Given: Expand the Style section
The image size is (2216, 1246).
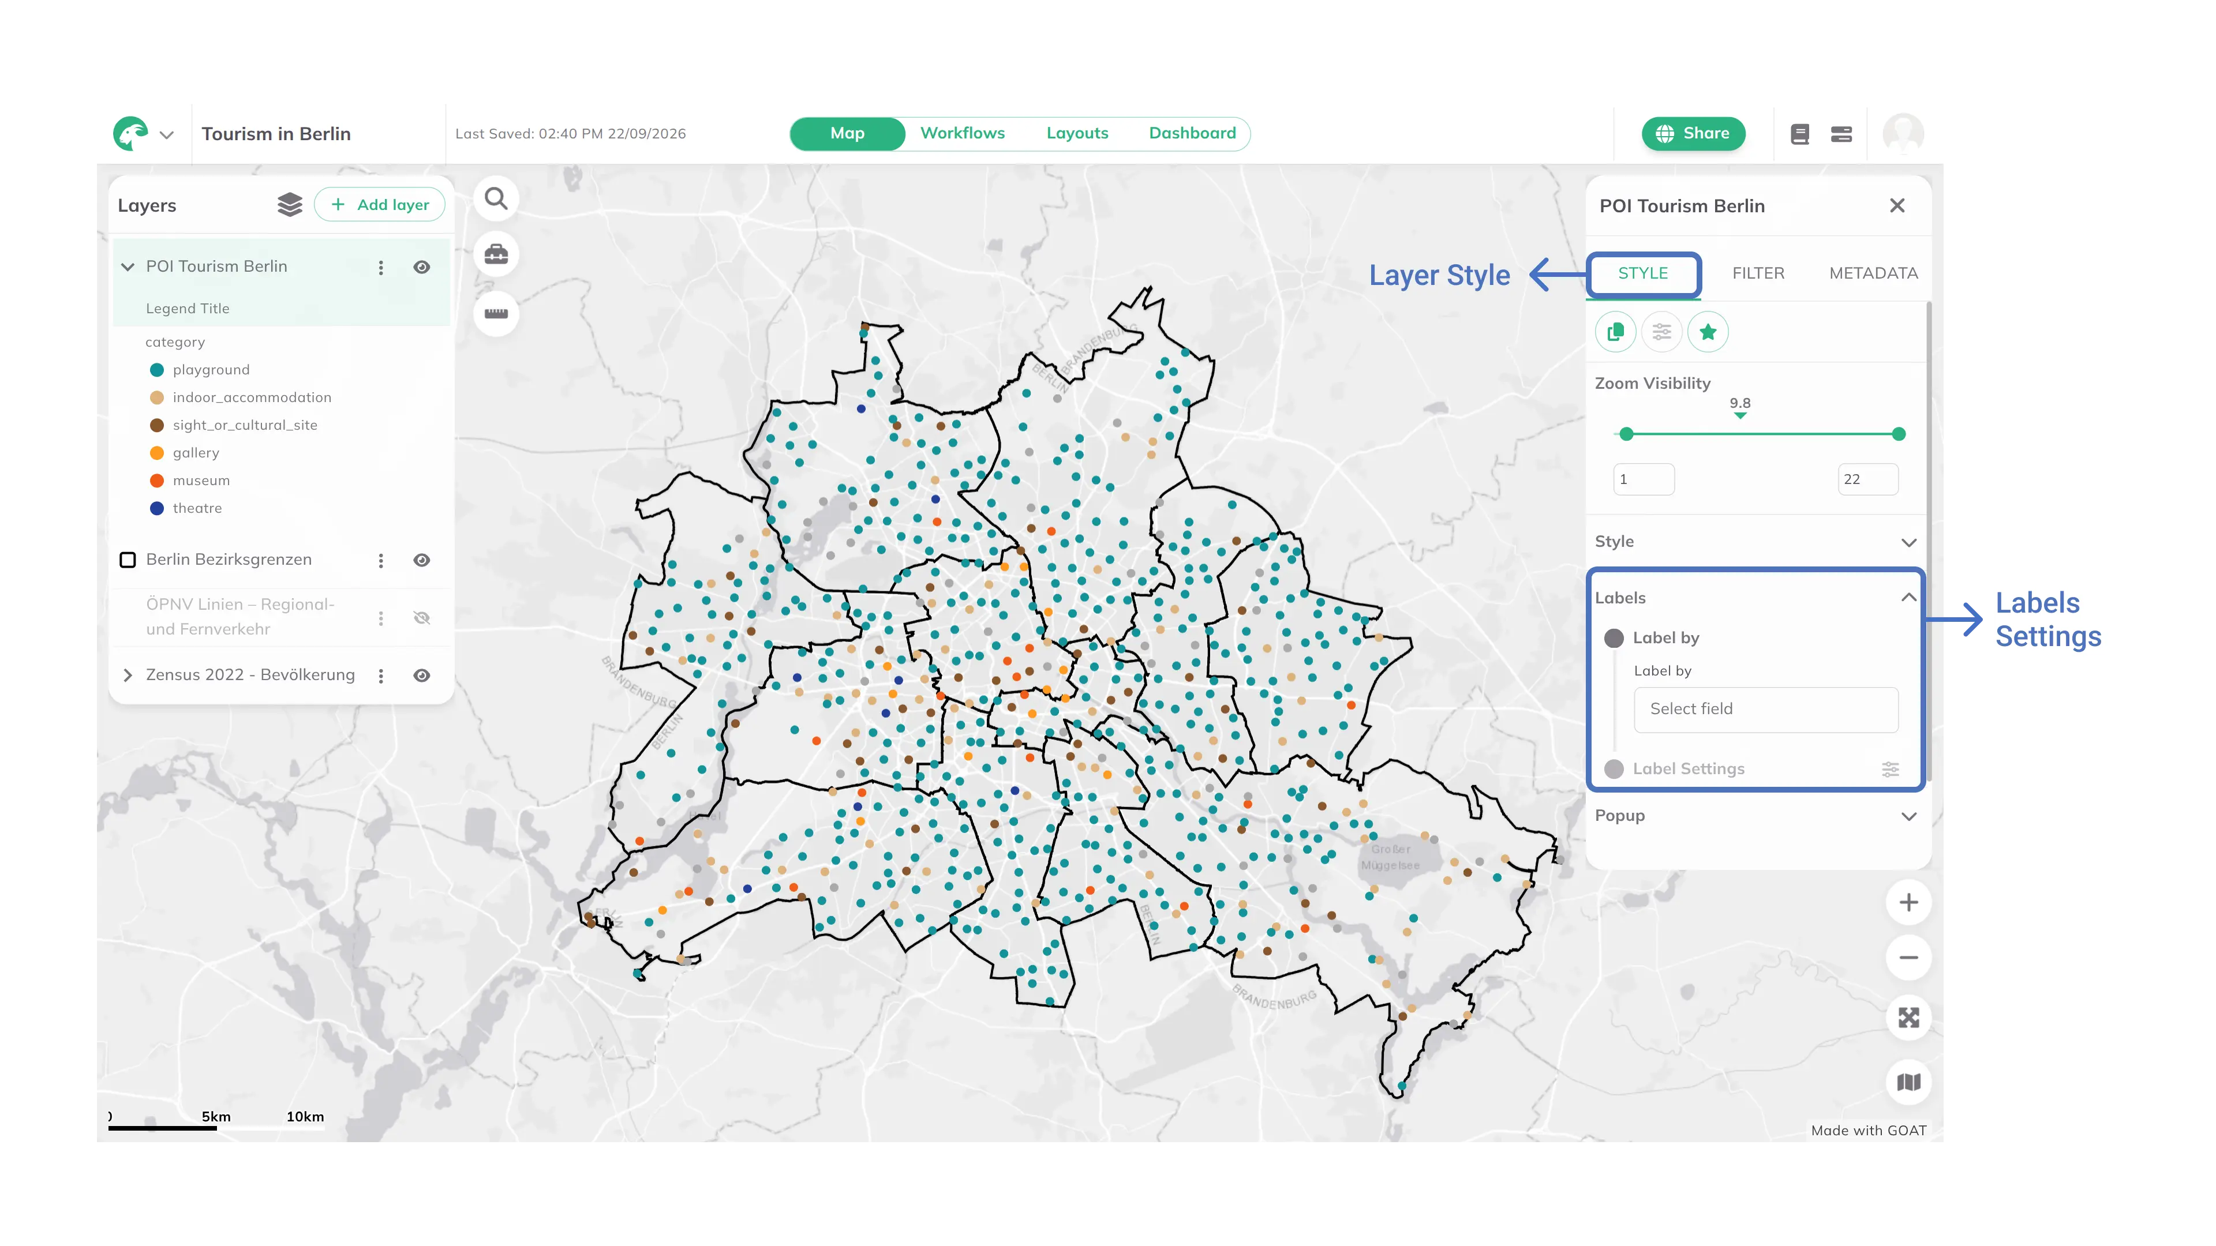Looking at the screenshot, I should click(x=1909, y=543).
